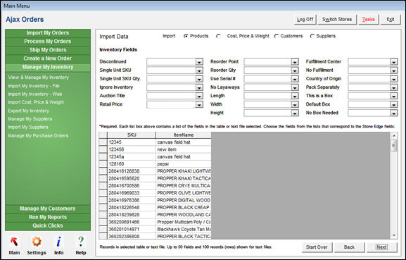Open the Single Unit SKU dropdown
Screen dimensions: 406x260
(199, 70)
